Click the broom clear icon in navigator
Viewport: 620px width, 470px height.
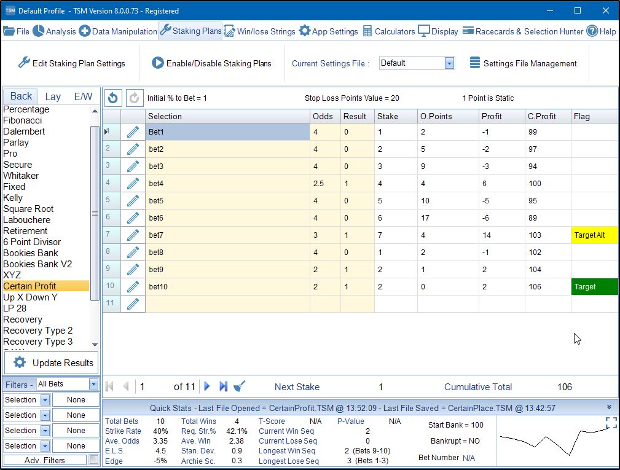click(x=240, y=386)
